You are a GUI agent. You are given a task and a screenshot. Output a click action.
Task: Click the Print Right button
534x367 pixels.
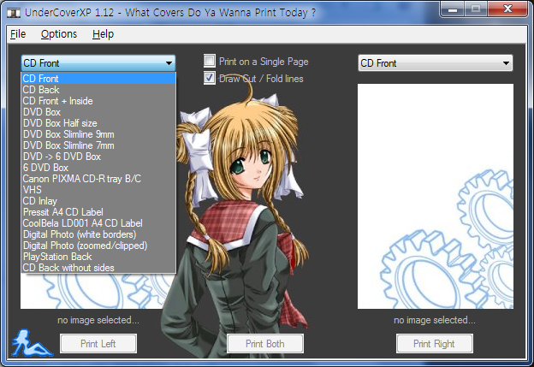coord(434,344)
